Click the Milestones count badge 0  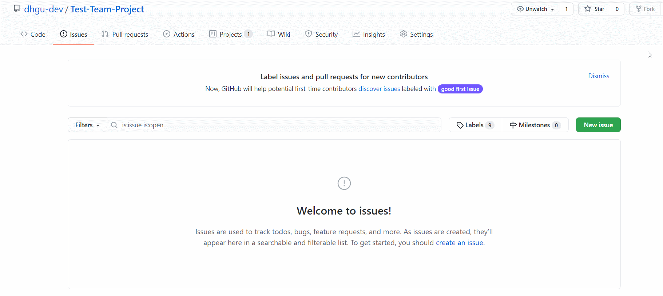click(556, 125)
